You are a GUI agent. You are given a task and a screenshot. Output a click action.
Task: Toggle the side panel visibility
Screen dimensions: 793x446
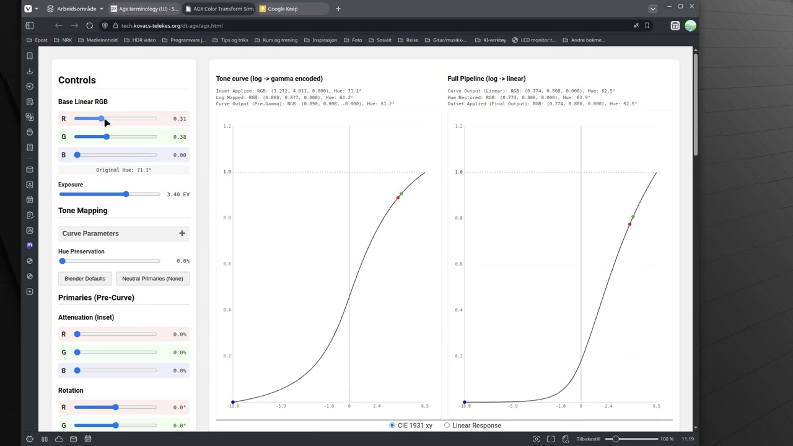pos(30,25)
